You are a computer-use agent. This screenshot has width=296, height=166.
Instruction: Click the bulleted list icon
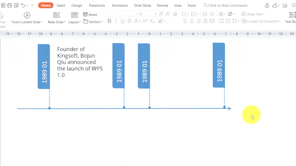point(184,14)
